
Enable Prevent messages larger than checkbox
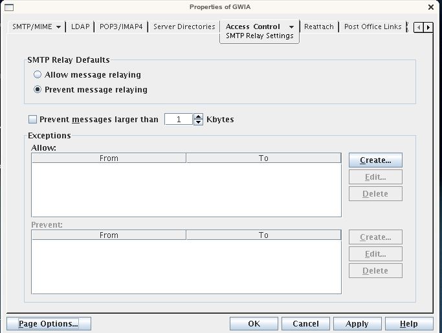coord(33,120)
